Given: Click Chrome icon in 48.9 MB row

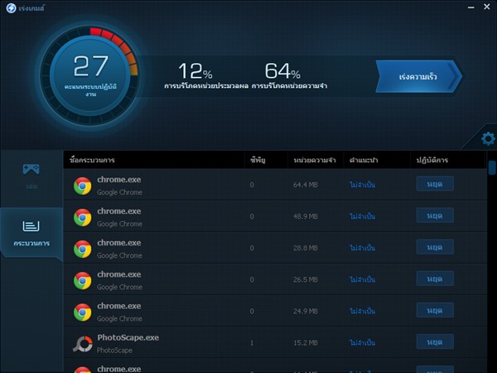Looking at the screenshot, I should (82, 217).
